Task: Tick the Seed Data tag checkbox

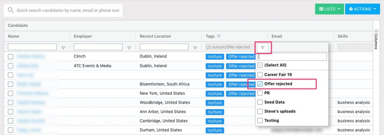Action: coord(260,102)
